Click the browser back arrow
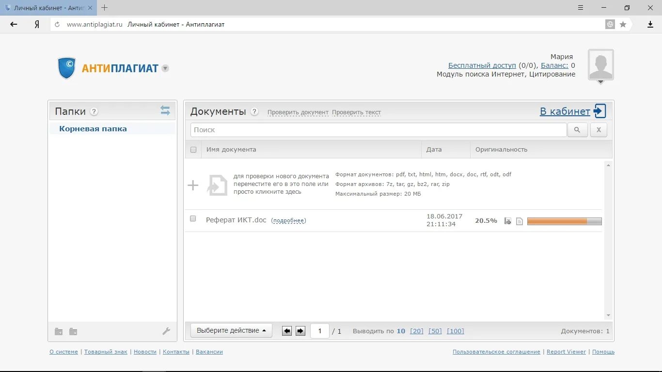 14,24
